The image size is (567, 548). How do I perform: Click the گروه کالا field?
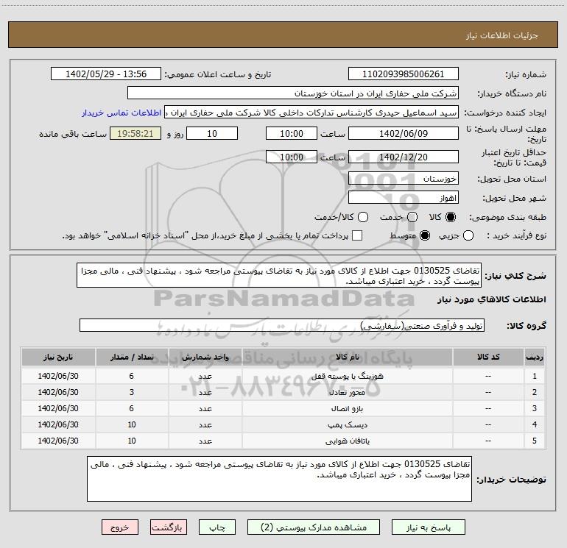(x=282, y=325)
